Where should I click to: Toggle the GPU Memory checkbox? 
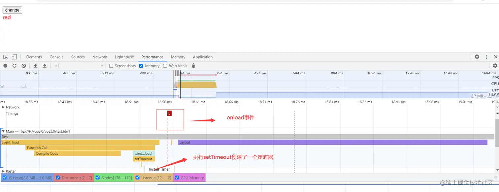[x=177, y=178]
